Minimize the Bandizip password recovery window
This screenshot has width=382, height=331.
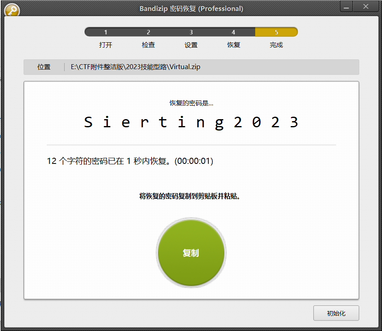coord(346,7)
